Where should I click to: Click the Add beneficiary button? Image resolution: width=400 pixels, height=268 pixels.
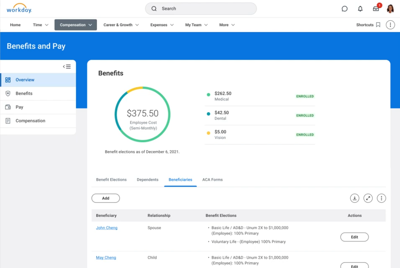coord(105,198)
